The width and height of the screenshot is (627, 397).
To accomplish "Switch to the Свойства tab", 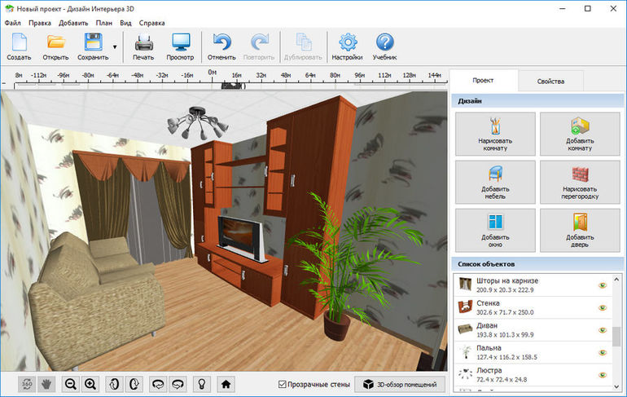I will coord(550,82).
